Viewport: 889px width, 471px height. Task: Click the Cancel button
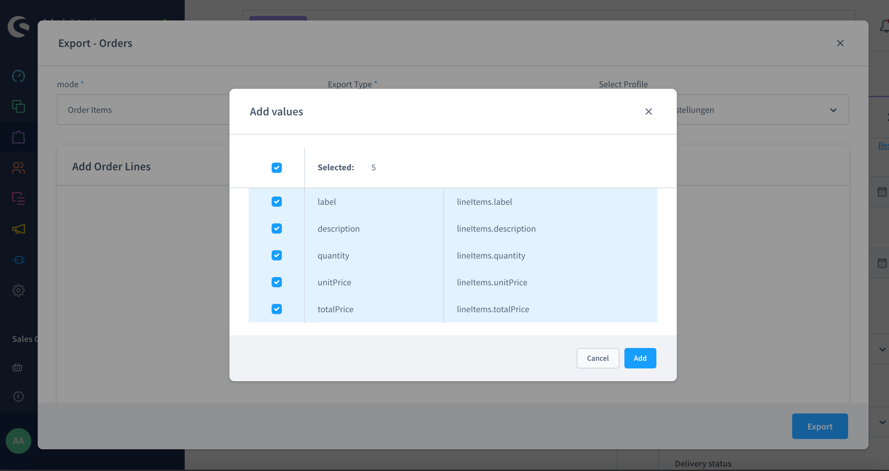(x=598, y=358)
